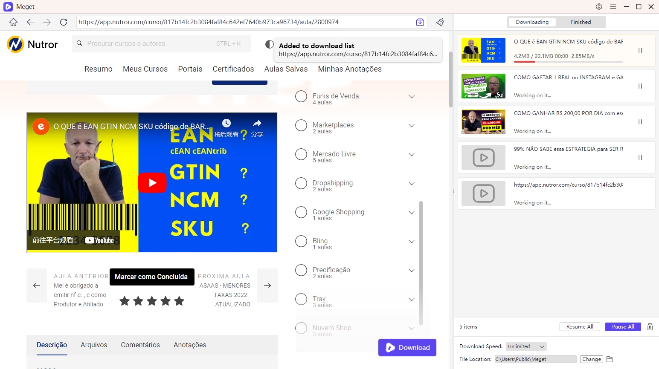Image resolution: width=659 pixels, height=369 pixels.
Task: Pause COMO GANHAR R$ 200,00 download
Action: 640,122
